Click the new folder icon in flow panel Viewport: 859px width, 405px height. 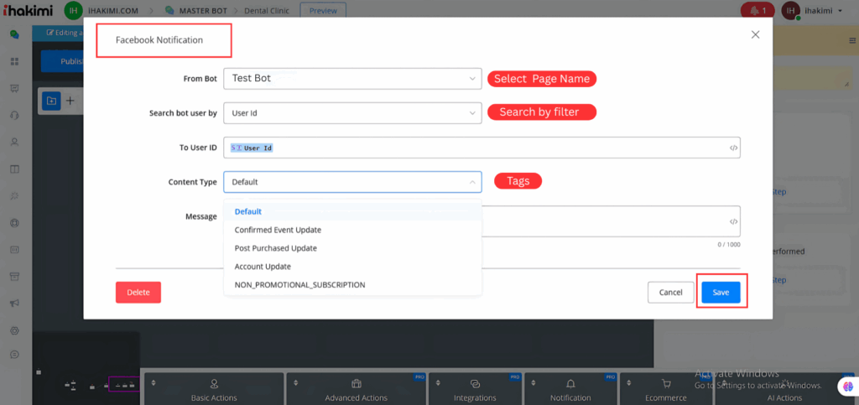click(x=51, y=101)
